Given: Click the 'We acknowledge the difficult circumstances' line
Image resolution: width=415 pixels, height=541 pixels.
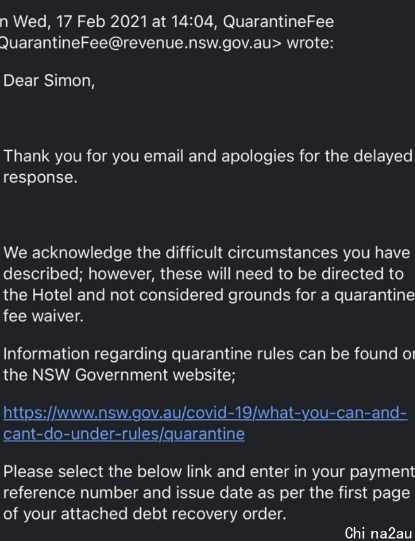Looking at the screenshot, I should [170, 253].
